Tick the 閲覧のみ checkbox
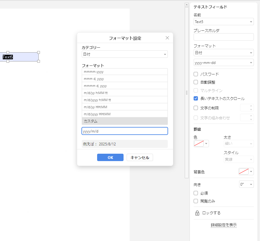This screenshot has width=260, height=241. (x=196, y=201)
